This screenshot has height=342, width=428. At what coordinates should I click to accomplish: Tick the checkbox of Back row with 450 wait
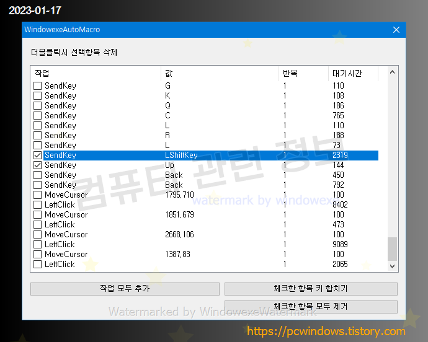tap(37, 175)
